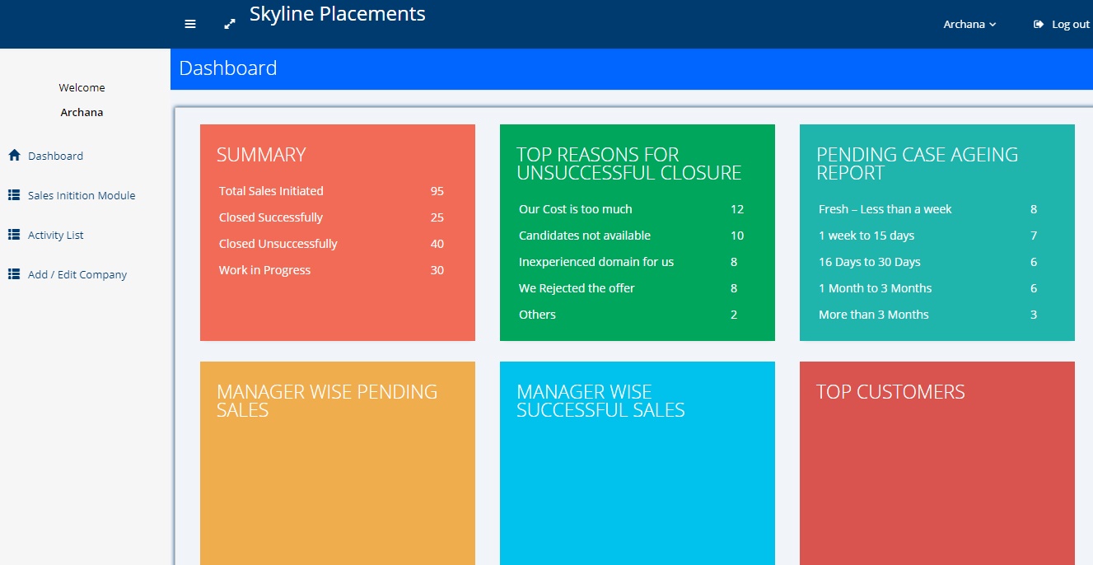
Task: Select the Closed Unsuccessfully row
Action: tap(332, 244)
